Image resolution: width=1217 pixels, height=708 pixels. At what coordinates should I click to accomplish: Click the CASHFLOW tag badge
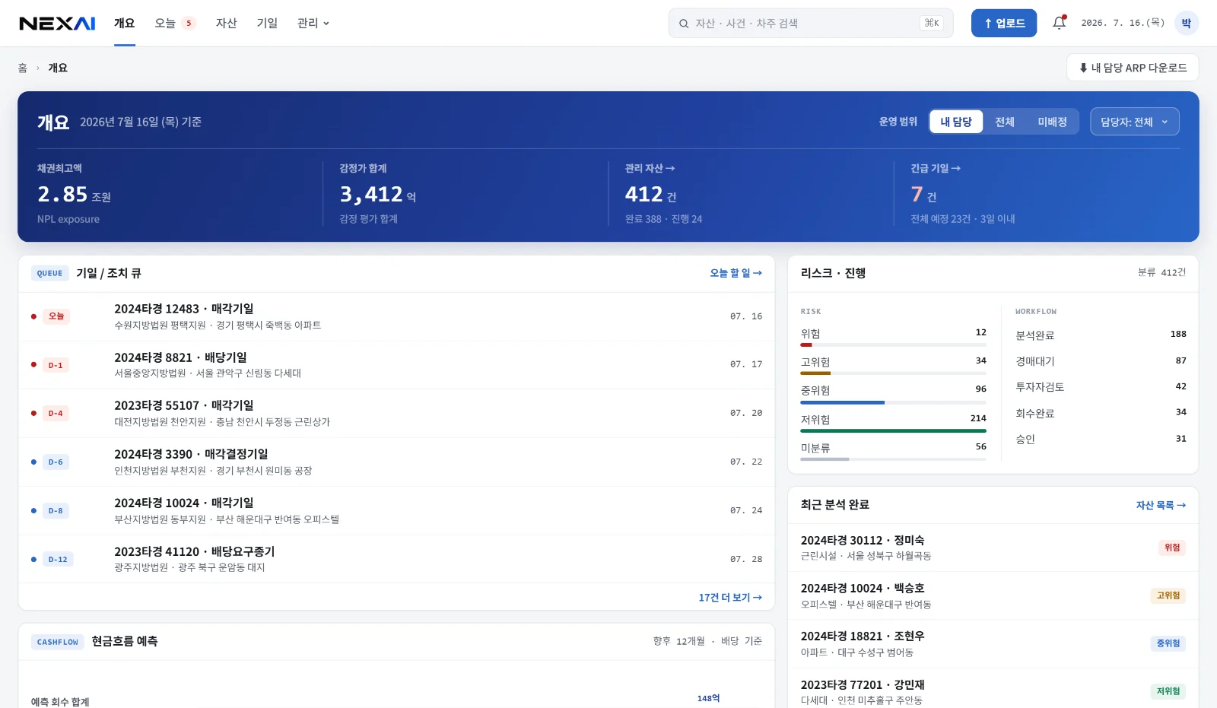58,642
